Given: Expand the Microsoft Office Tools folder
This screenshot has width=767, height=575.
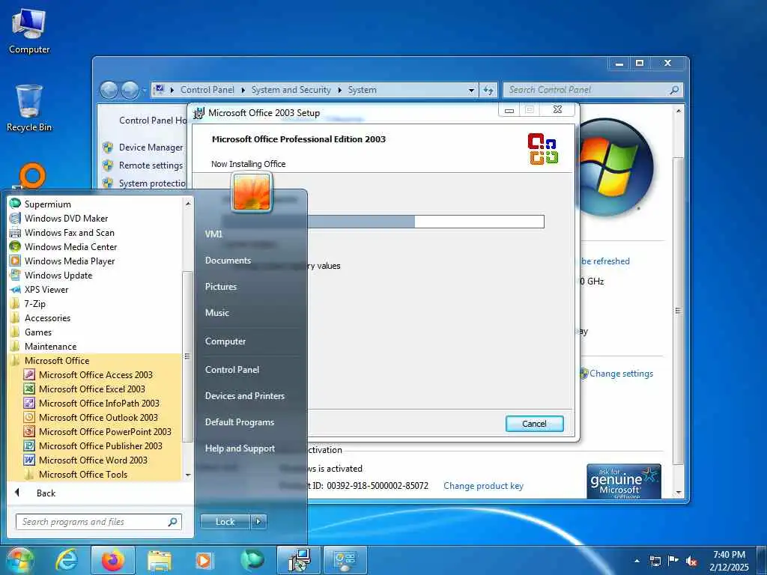Looking at the screenshot, I should coord(82,474).
